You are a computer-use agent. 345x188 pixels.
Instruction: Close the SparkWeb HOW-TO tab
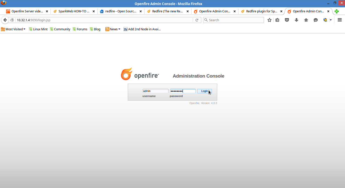[x=94, y=11]
